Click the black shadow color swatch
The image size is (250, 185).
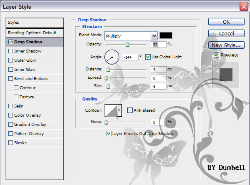point(166,35)
